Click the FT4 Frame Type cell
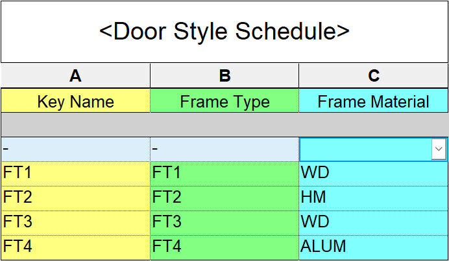The image size is (449, 261). (x=224, y=246)
